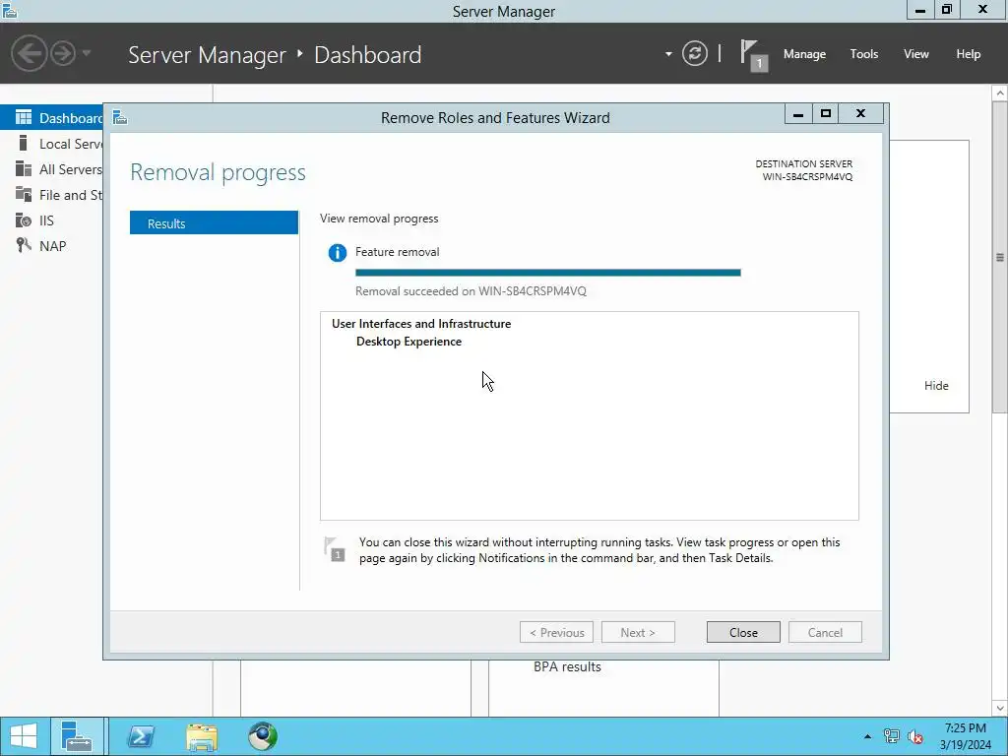
Task: Click the Local Server icon
Action: click(x=24, y=143)
